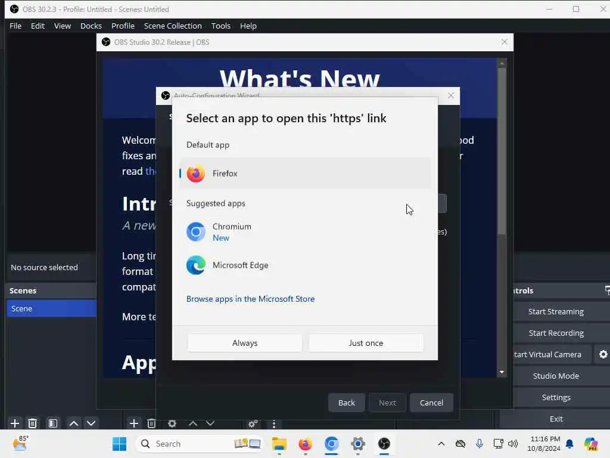Open the Tools menu
The image size is (610, 458).
220,26
